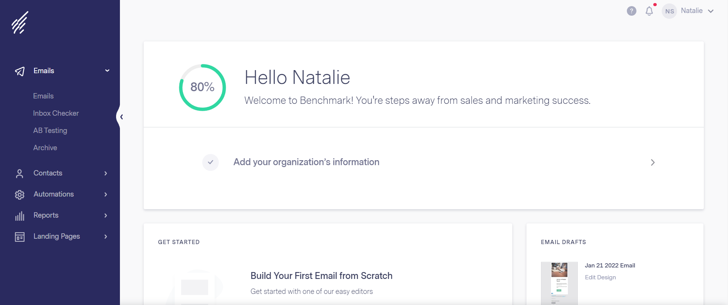Toggle the organization information checkmark circle

click(x=210, y=162)
